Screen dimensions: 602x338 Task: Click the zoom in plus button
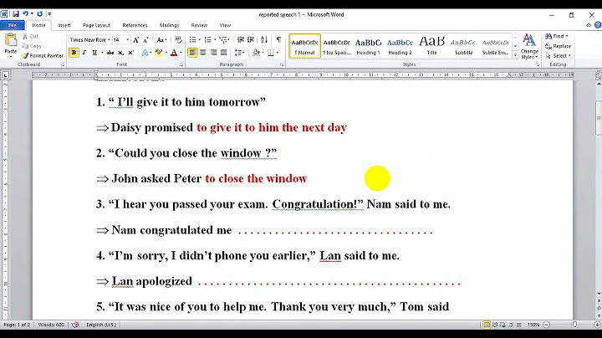pyautogui.click(x=597, y=325)
